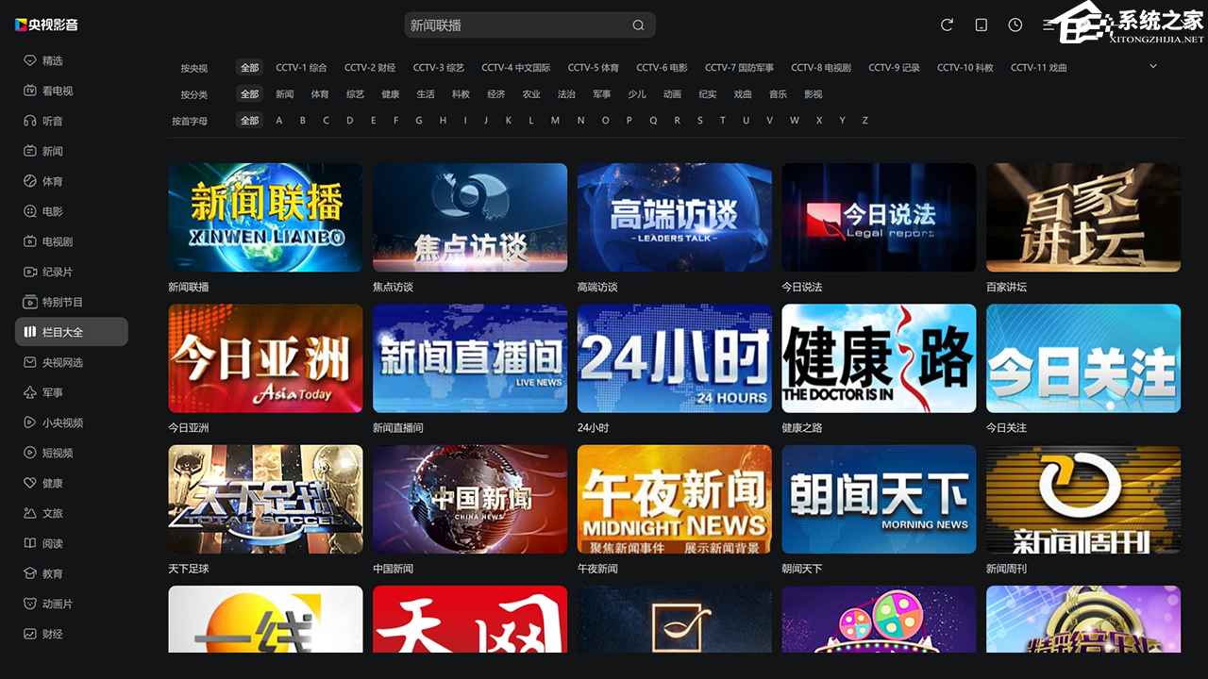The image size is (1208, 679).
Task: Click the 新闻联播 search input field
Action: 514,25
